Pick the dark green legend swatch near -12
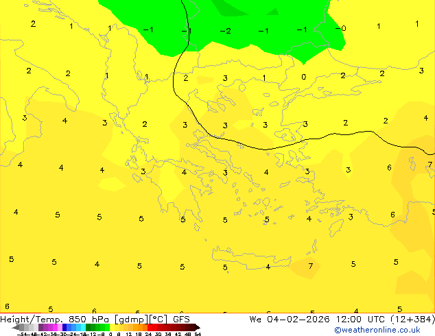This screenshot has width=435, height=336. [89, 327]
